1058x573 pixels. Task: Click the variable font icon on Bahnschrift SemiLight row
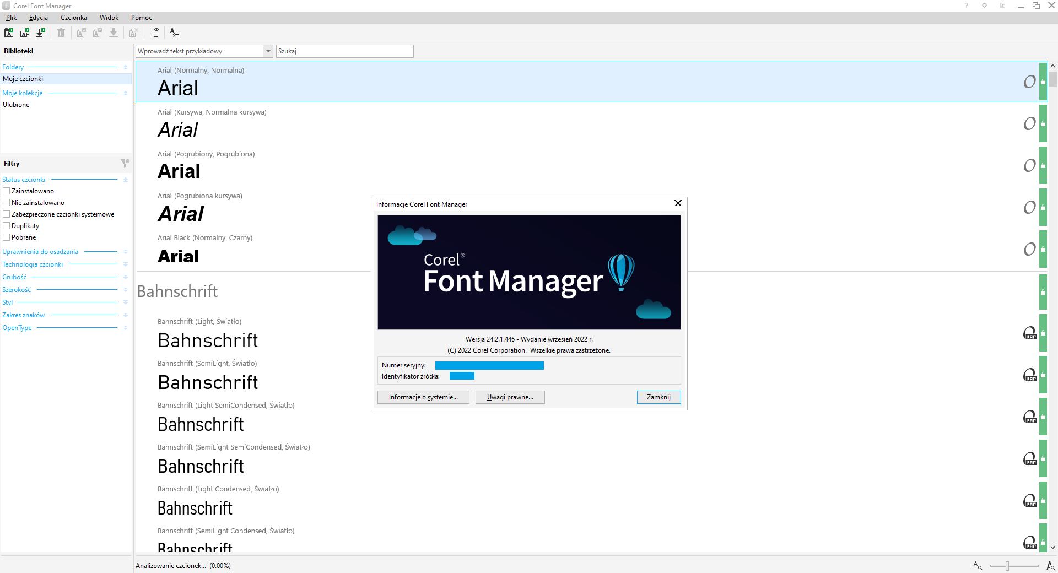[x=1030, y=375]
